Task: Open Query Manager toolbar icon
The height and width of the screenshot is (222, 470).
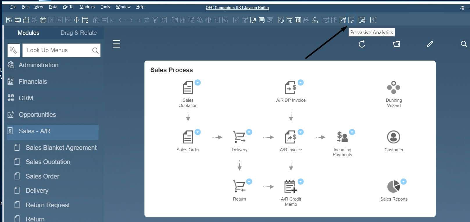Action: (x=253, y=20)
